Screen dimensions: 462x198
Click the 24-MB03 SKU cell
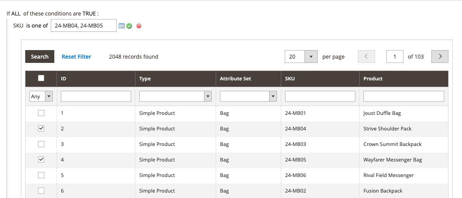point(296,144)
